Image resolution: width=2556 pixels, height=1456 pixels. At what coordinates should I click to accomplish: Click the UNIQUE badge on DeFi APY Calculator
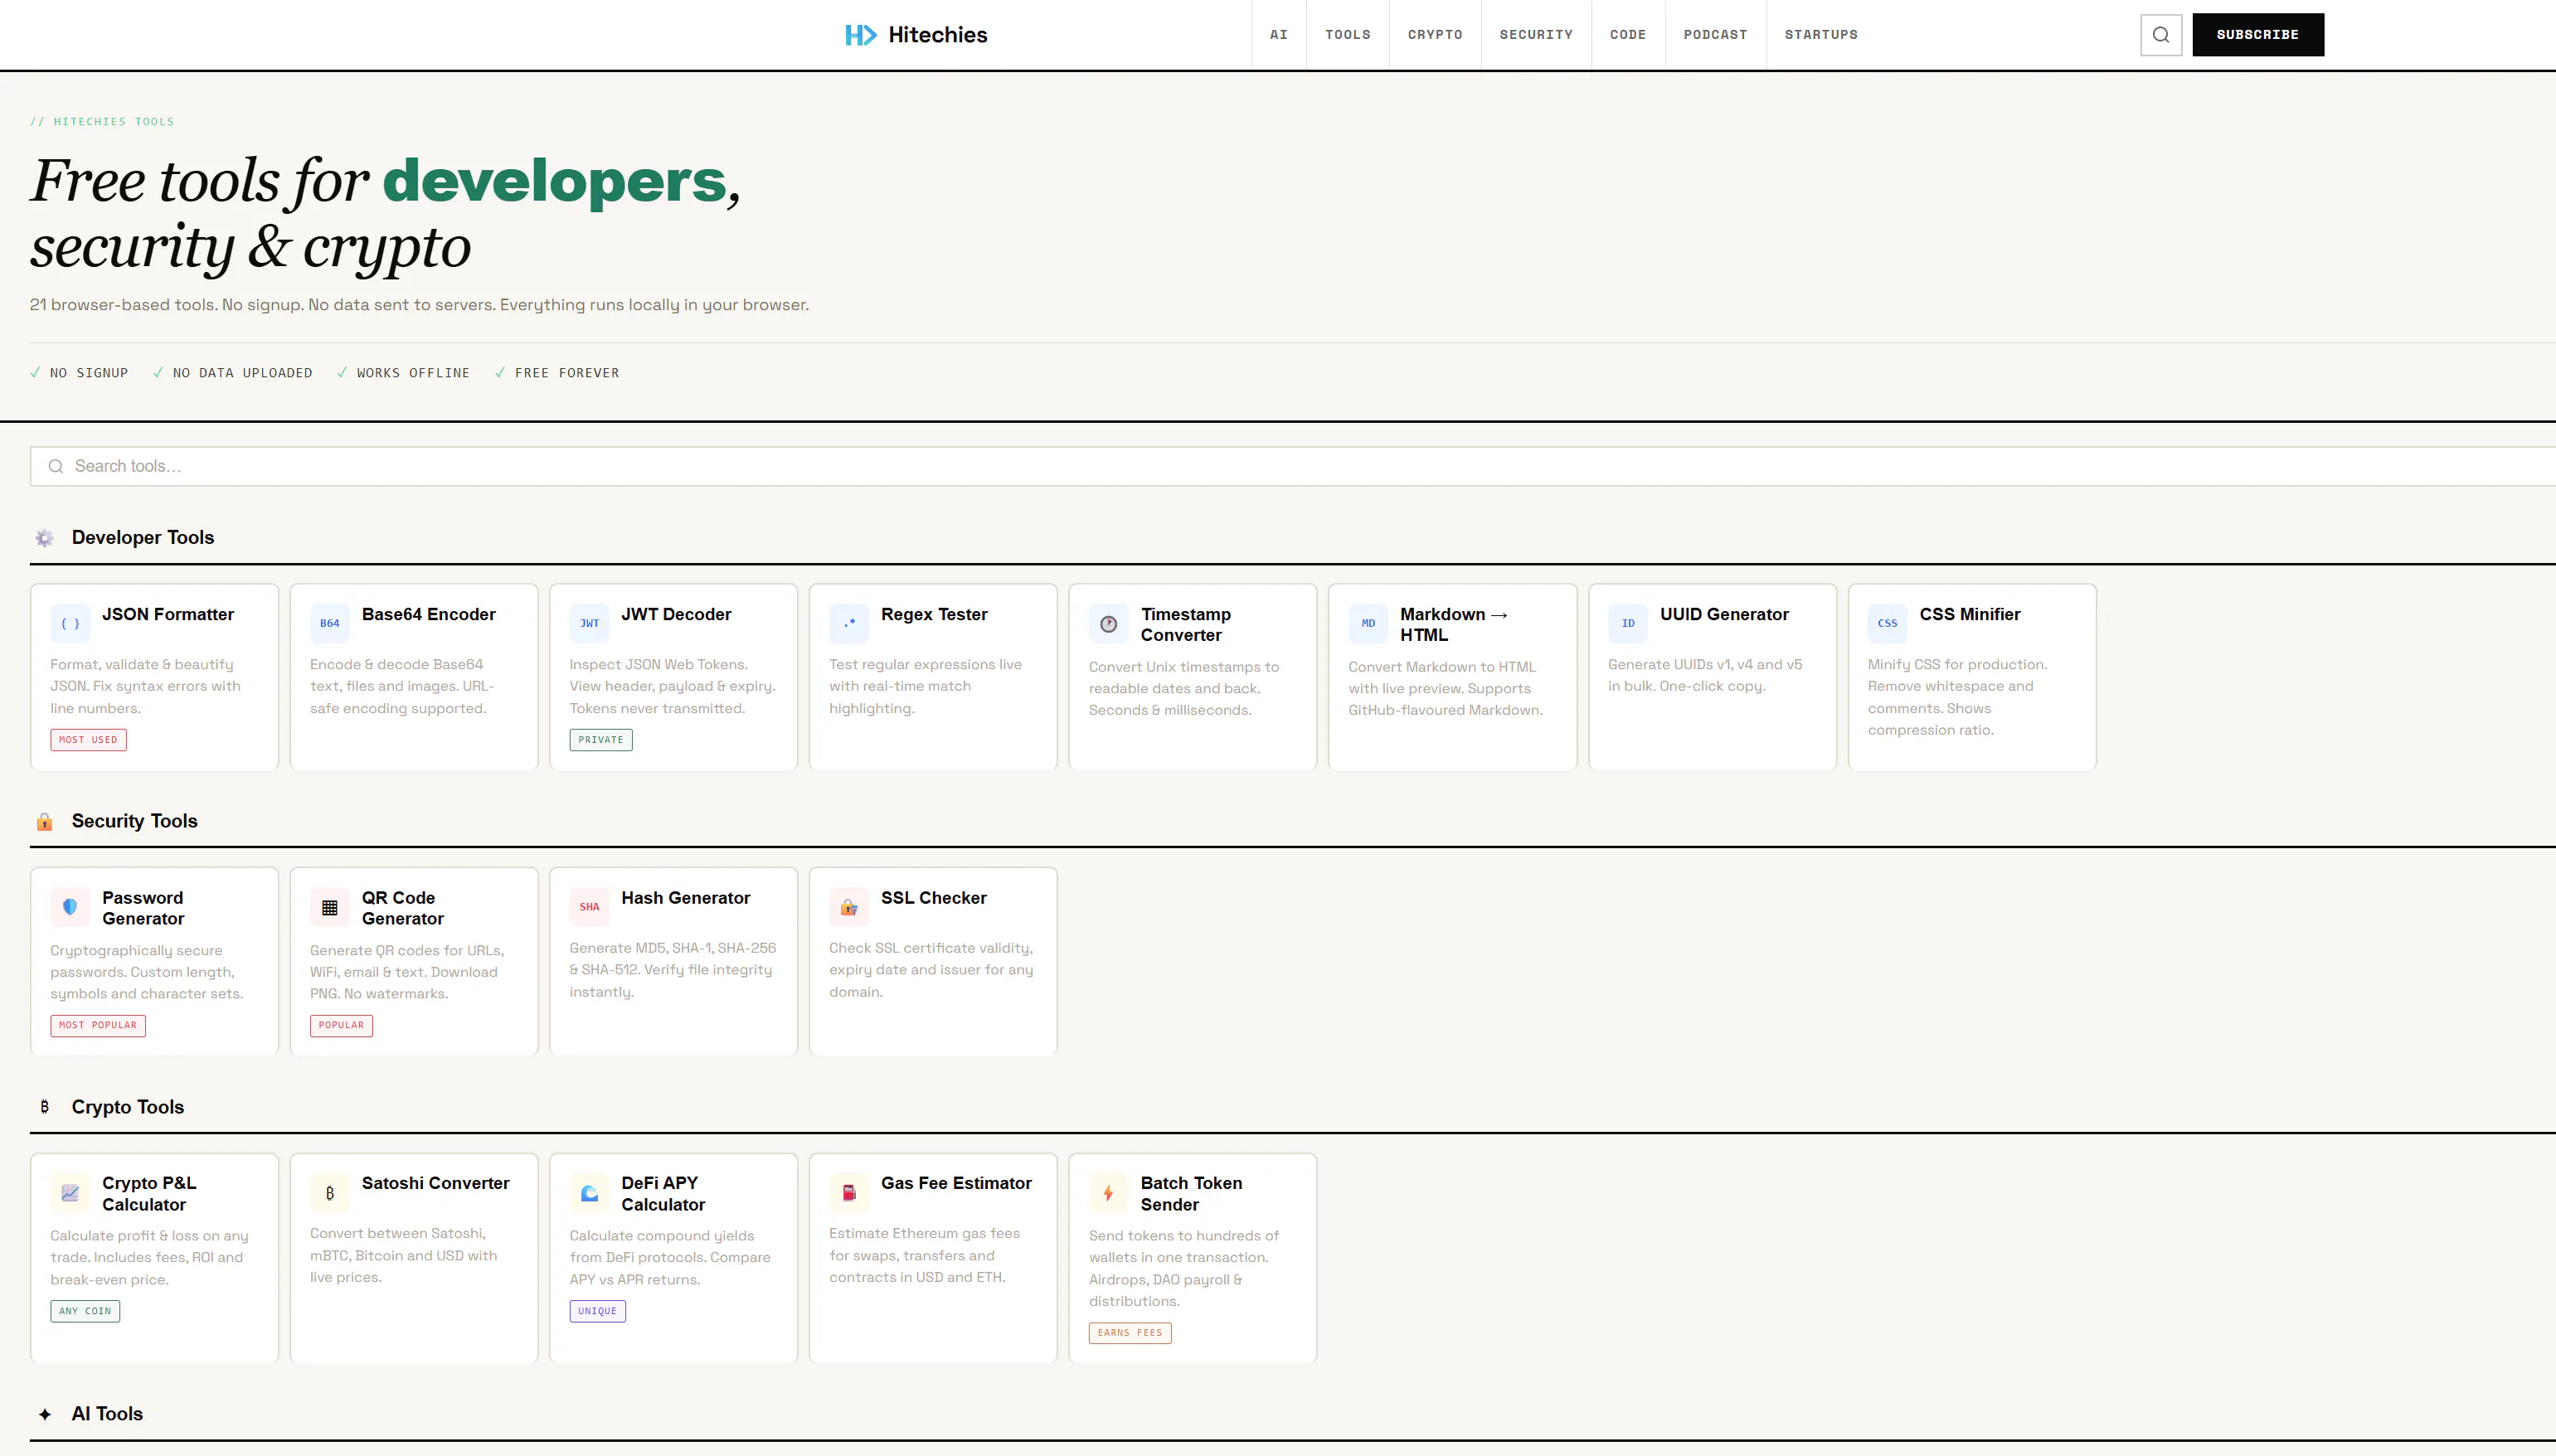(x=598, y=1311)
